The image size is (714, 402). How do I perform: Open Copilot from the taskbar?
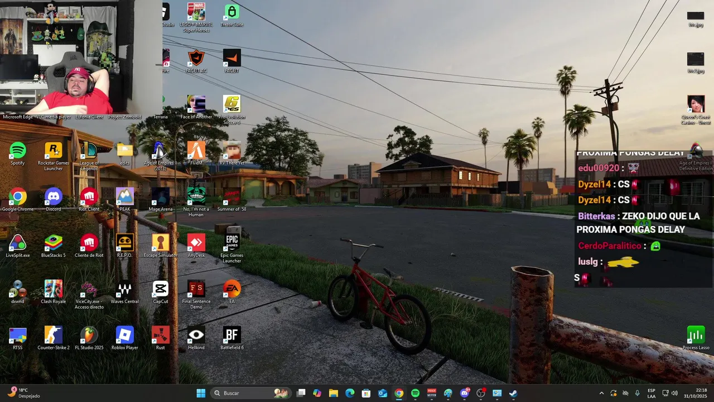coord(317,393)
